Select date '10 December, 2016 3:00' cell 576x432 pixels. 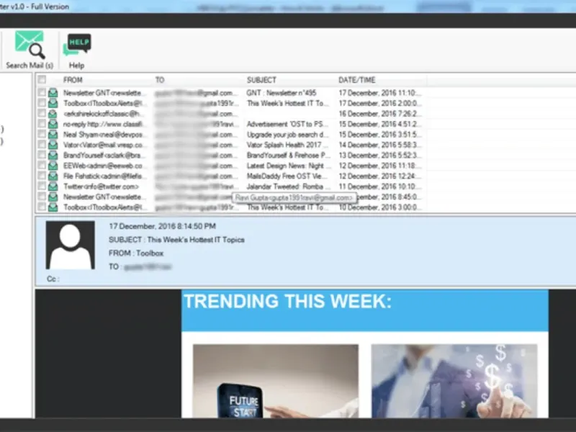pyautogui.click(x=379, y=207)
